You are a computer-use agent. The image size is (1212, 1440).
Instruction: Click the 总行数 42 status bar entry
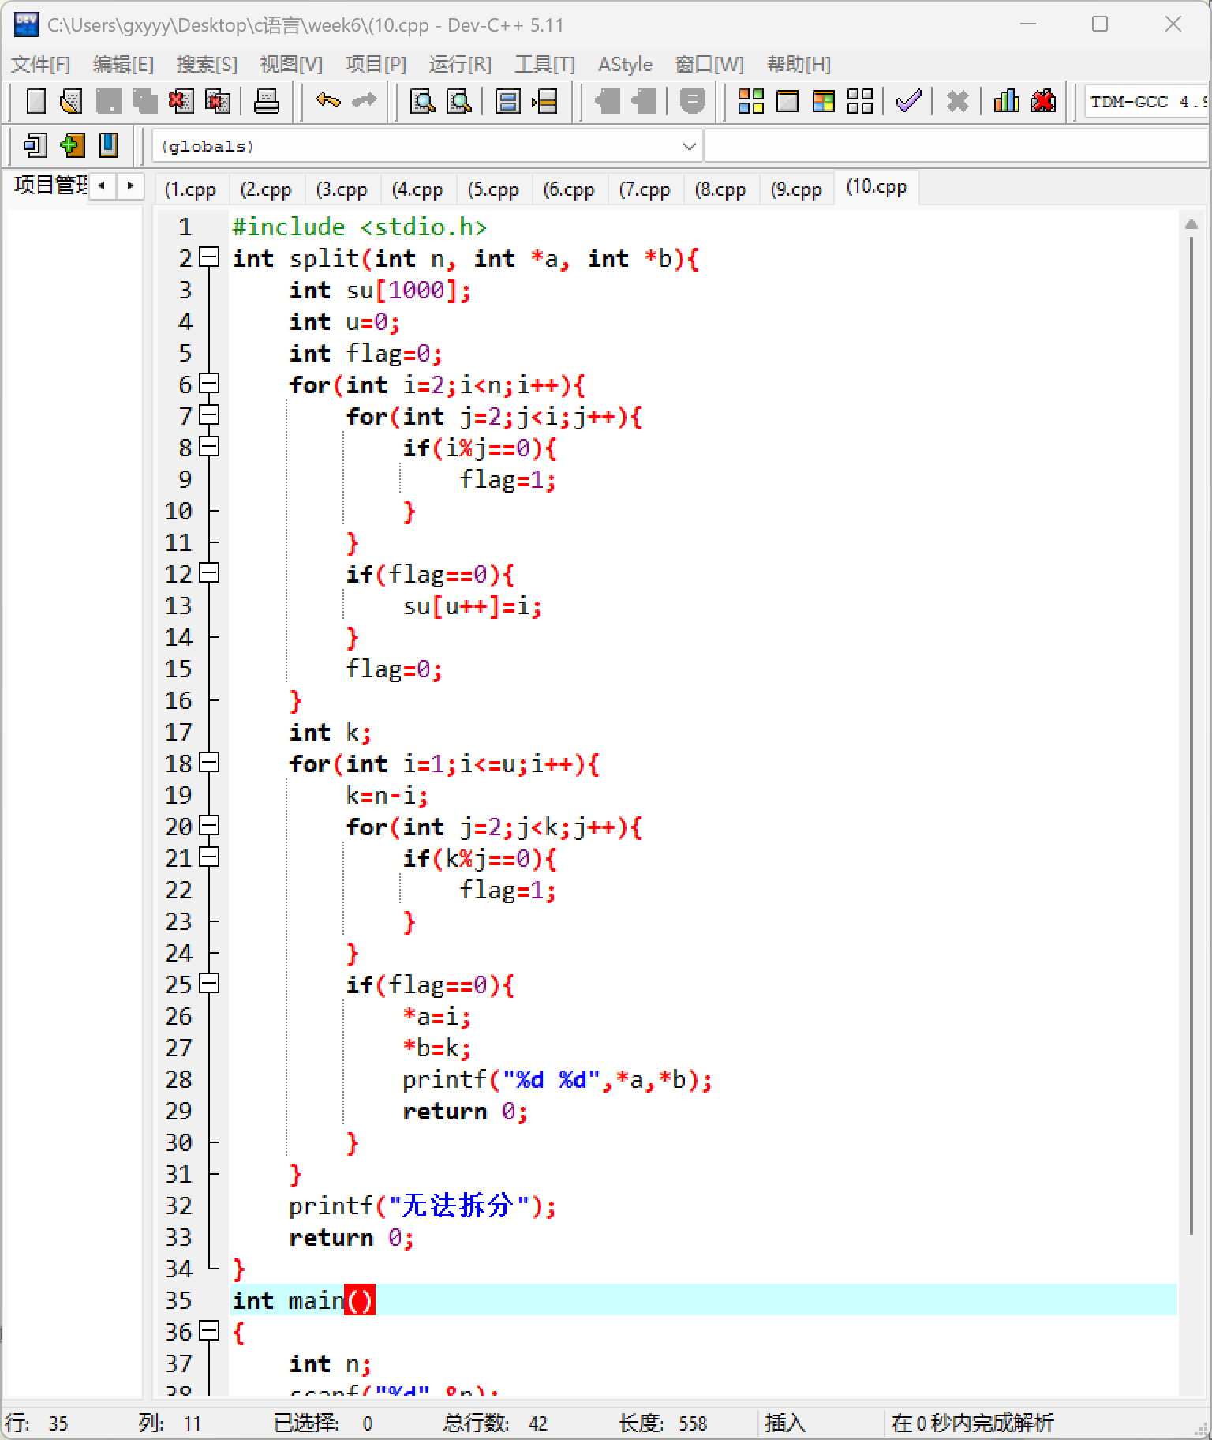click(x=495, y=1423)
